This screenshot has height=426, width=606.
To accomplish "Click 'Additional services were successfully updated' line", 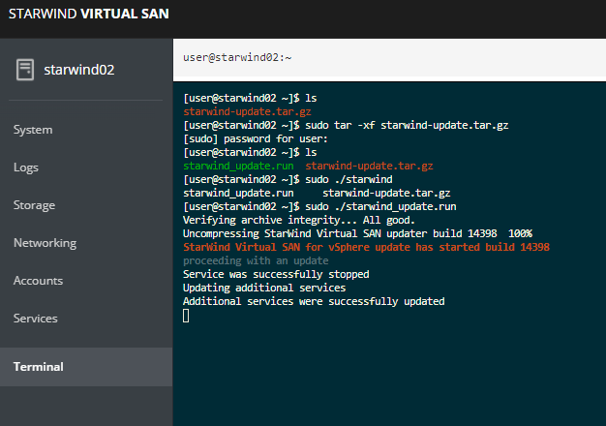I will [x=314, y=301].
